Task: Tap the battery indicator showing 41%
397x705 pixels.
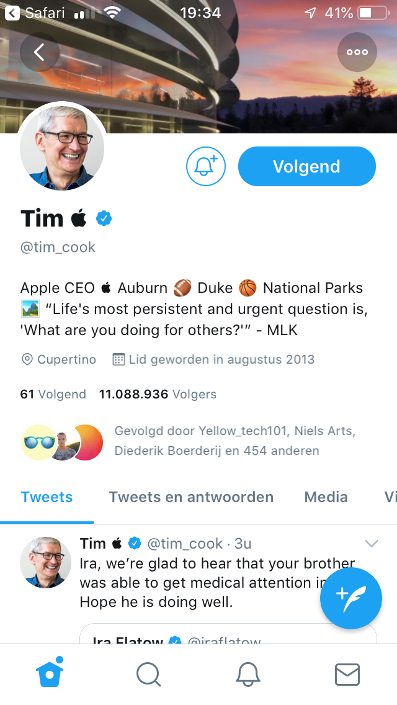Action: [x=371, y=12]
